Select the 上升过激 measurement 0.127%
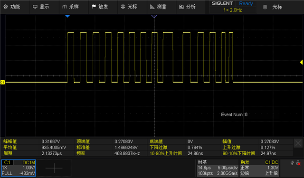 [x=268, y=148]
